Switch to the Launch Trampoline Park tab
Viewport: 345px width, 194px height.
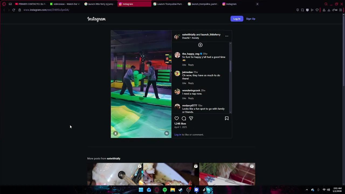(x=168, y=4)
